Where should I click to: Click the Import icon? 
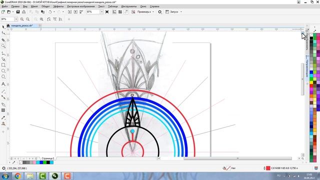coord(69,12)
